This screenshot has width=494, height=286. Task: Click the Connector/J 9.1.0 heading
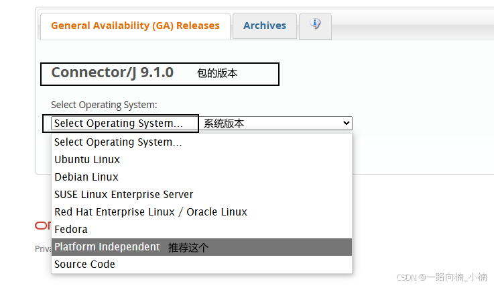(x=113, y=73)
